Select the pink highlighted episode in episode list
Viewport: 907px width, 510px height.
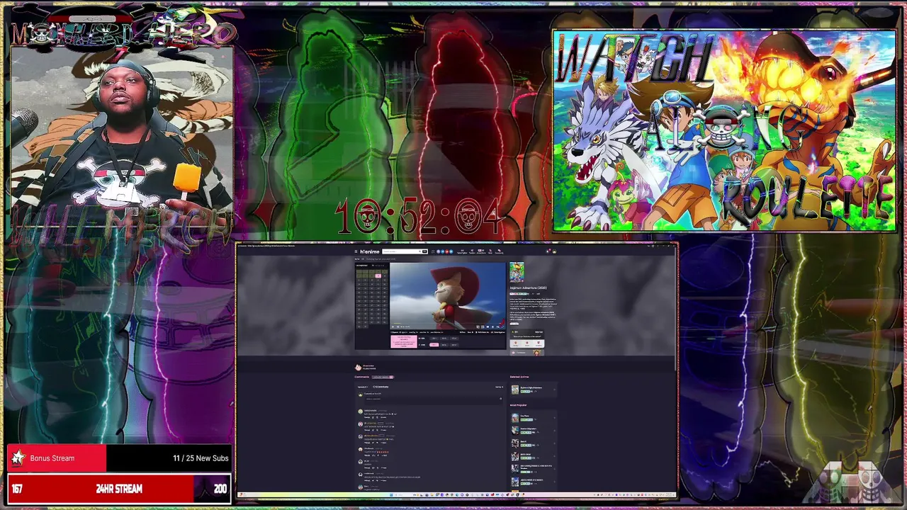click(x=378, y=276)
